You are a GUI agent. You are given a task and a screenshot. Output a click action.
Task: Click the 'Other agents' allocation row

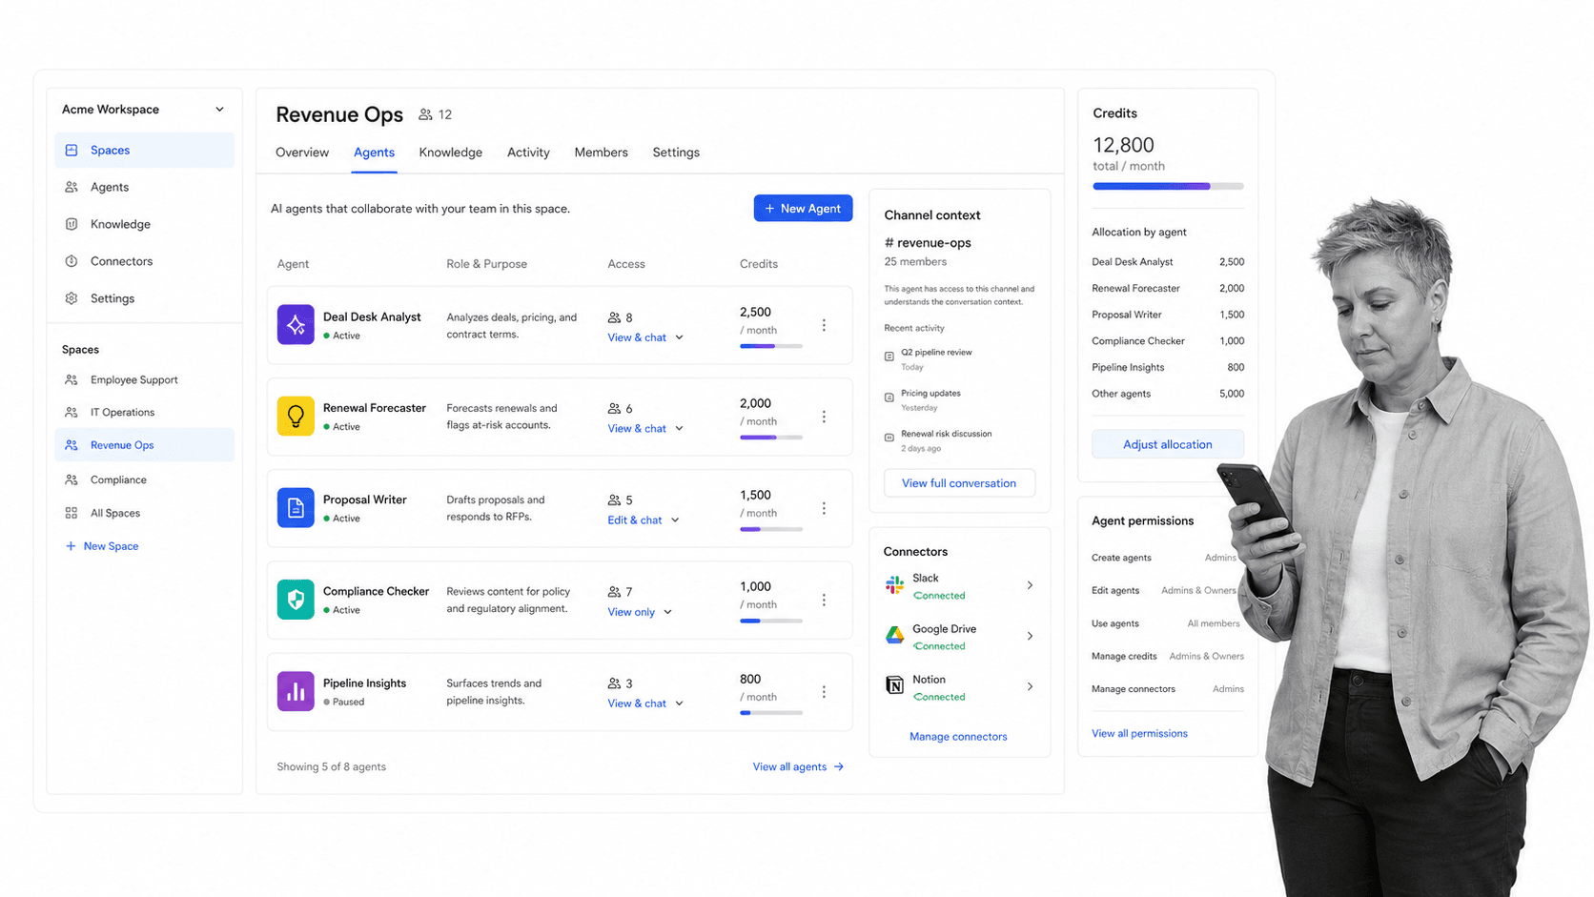coord(1168,394)
